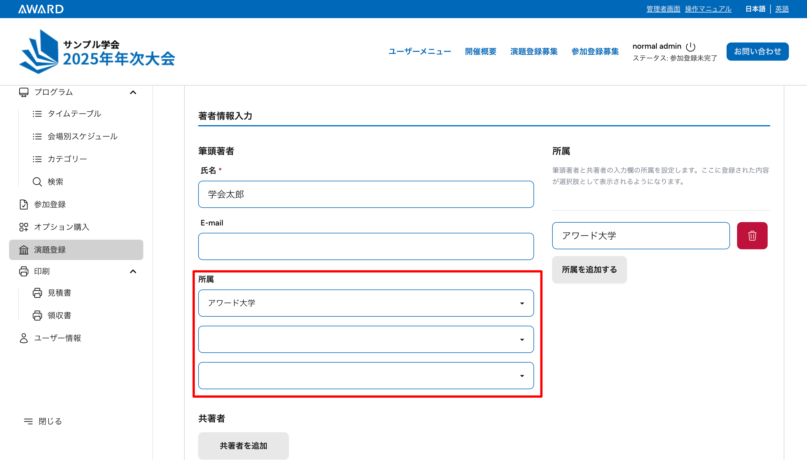Open the first 所属 dropdown showing アワード大学

coord(366,303)
